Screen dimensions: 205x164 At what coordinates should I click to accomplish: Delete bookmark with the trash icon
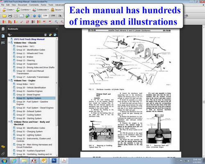click(46, 35)
